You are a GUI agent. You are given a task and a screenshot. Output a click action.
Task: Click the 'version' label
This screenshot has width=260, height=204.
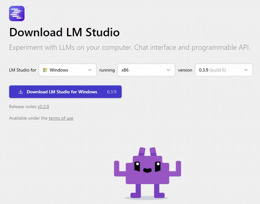(x=185, y=70)
